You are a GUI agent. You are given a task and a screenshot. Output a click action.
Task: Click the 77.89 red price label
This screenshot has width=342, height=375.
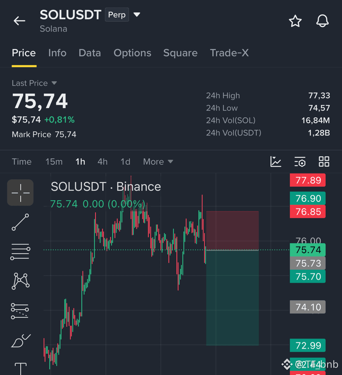[308, 180]
